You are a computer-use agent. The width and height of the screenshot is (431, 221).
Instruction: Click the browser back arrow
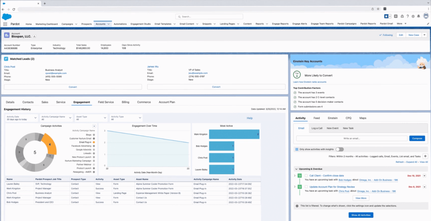3,9
